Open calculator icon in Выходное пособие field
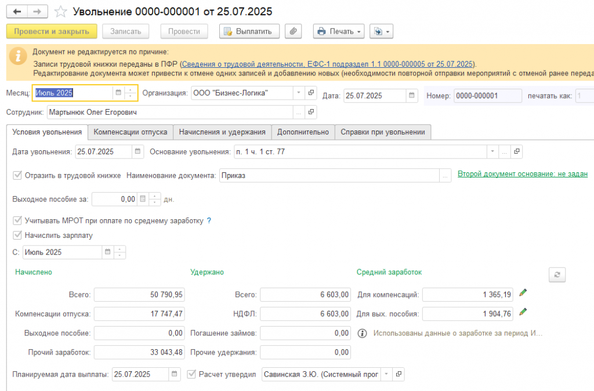Screen dimensions: 594x391 (143, 199)
